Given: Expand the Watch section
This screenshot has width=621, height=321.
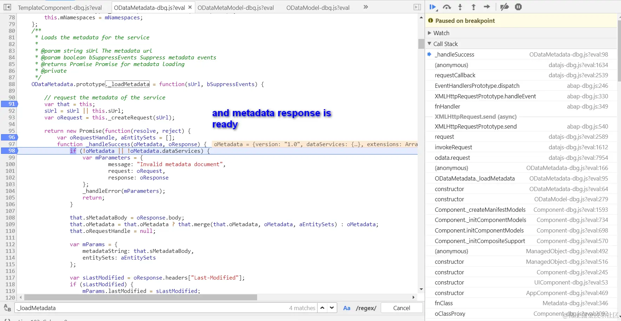Looking at the screenshot, I should 521,33.
